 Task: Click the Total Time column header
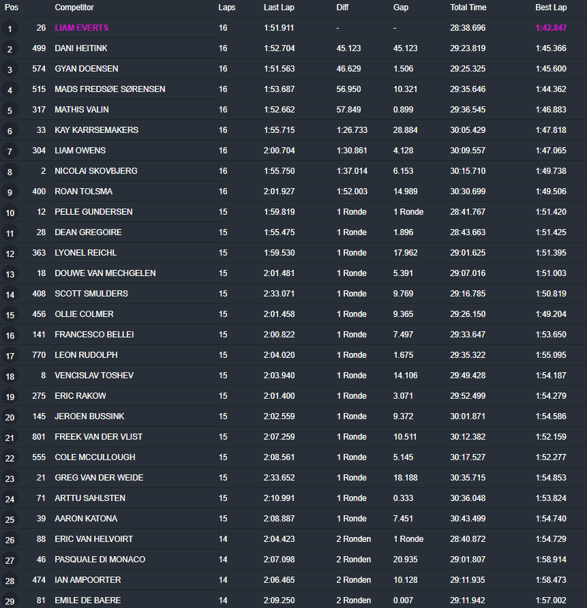coord(468,7)
